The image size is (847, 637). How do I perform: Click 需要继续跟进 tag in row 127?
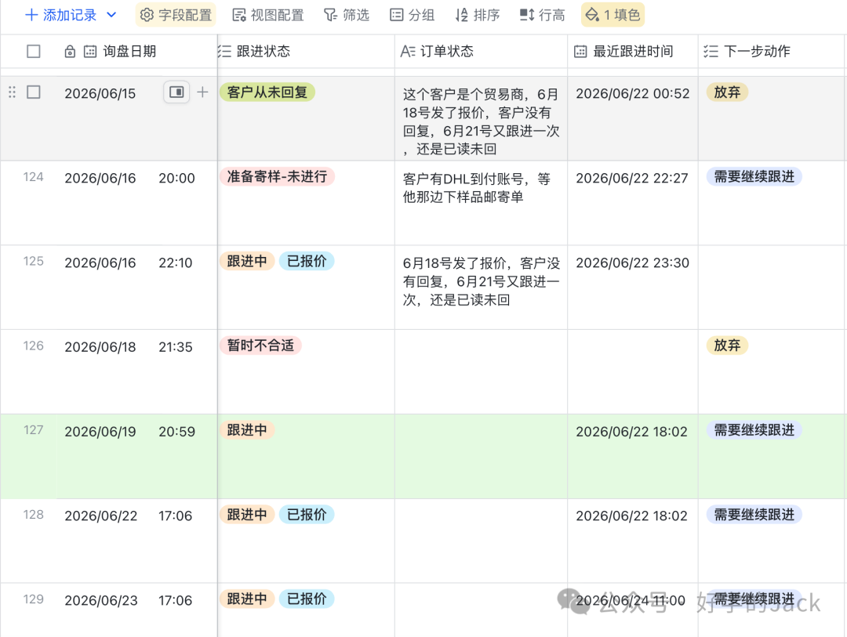tap(754, 430)
